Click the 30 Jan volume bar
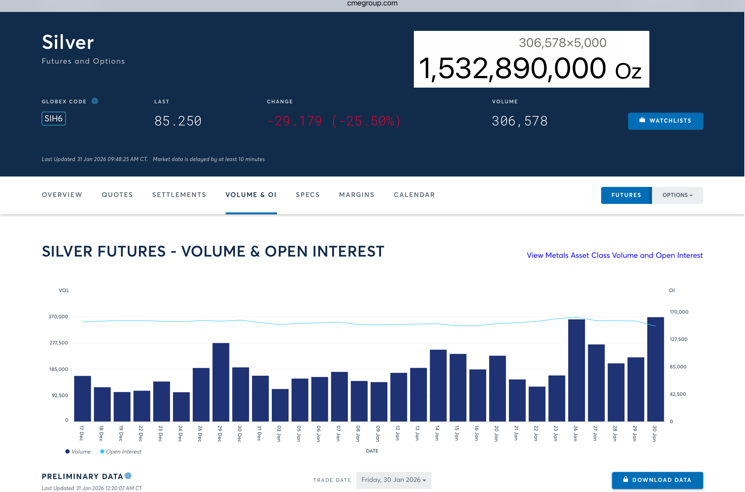This screenshot has height=492, width=745. click(655, 369)
